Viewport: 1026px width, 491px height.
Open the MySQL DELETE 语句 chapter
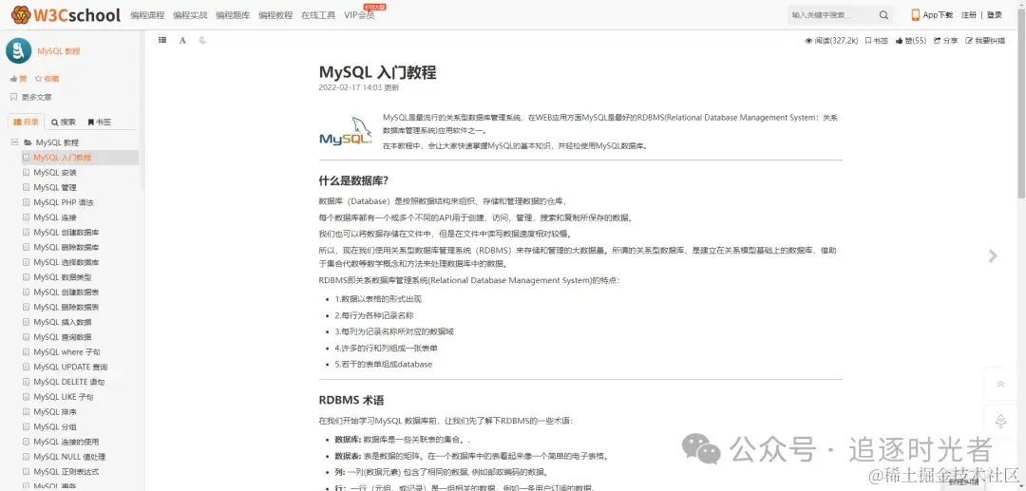pos(68,383)
